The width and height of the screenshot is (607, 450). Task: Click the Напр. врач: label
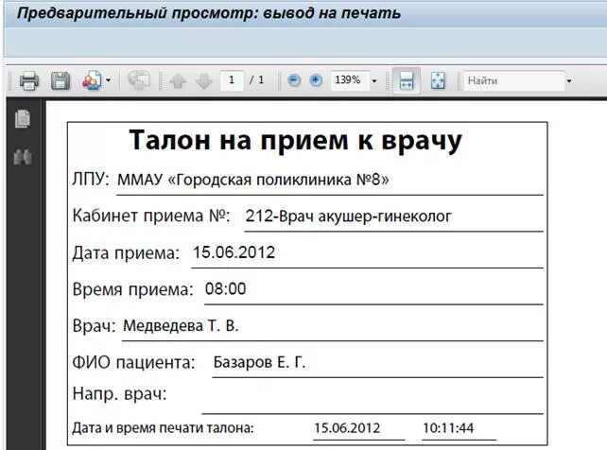point(120,394)
